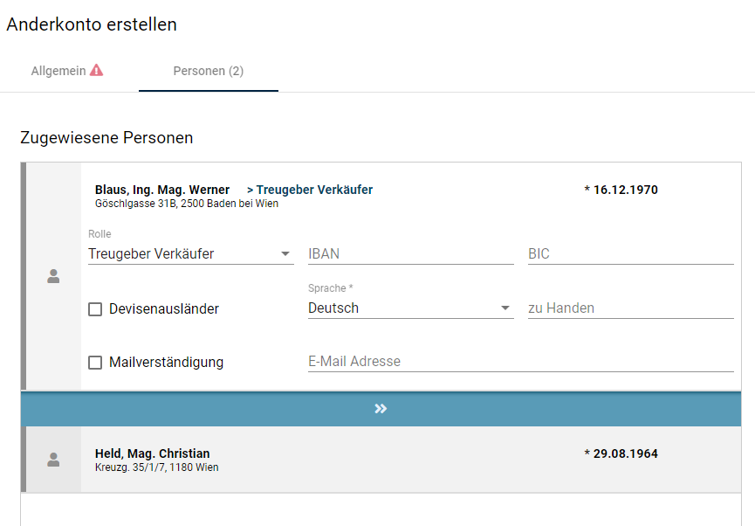This screenshot has width=755, height=526.
Task: Open the Sprache dropdown arrow
Action: 504,308
